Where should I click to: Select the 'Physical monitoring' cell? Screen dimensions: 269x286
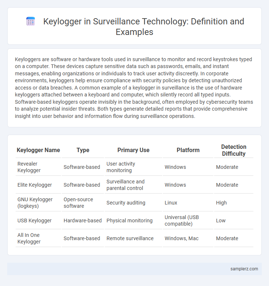click(x=133, y=221)
